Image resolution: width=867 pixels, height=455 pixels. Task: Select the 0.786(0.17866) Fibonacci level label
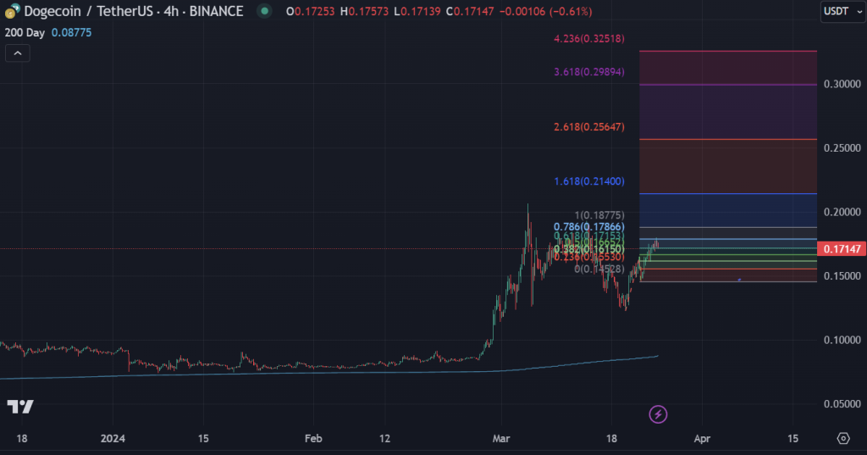(x=589, y=227)
